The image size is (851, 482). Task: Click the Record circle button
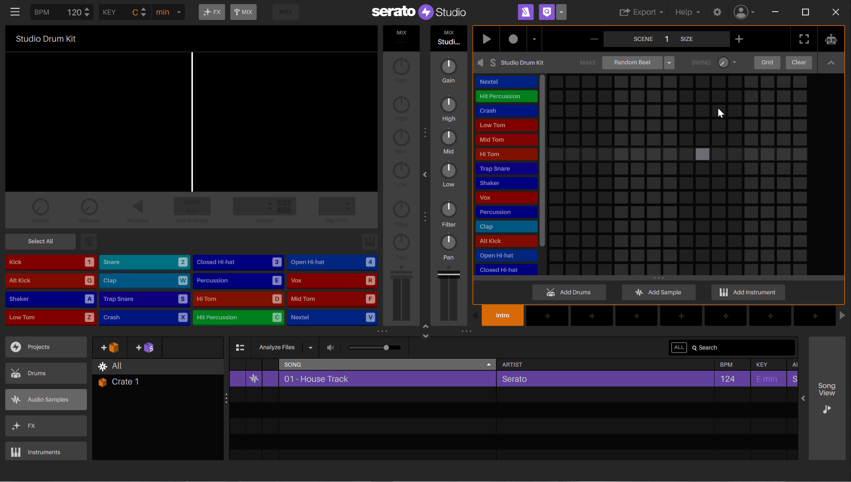point(513,39)
